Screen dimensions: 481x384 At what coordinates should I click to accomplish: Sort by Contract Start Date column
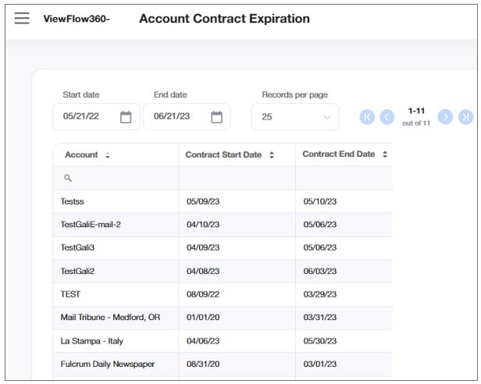[x=271, y=155]
